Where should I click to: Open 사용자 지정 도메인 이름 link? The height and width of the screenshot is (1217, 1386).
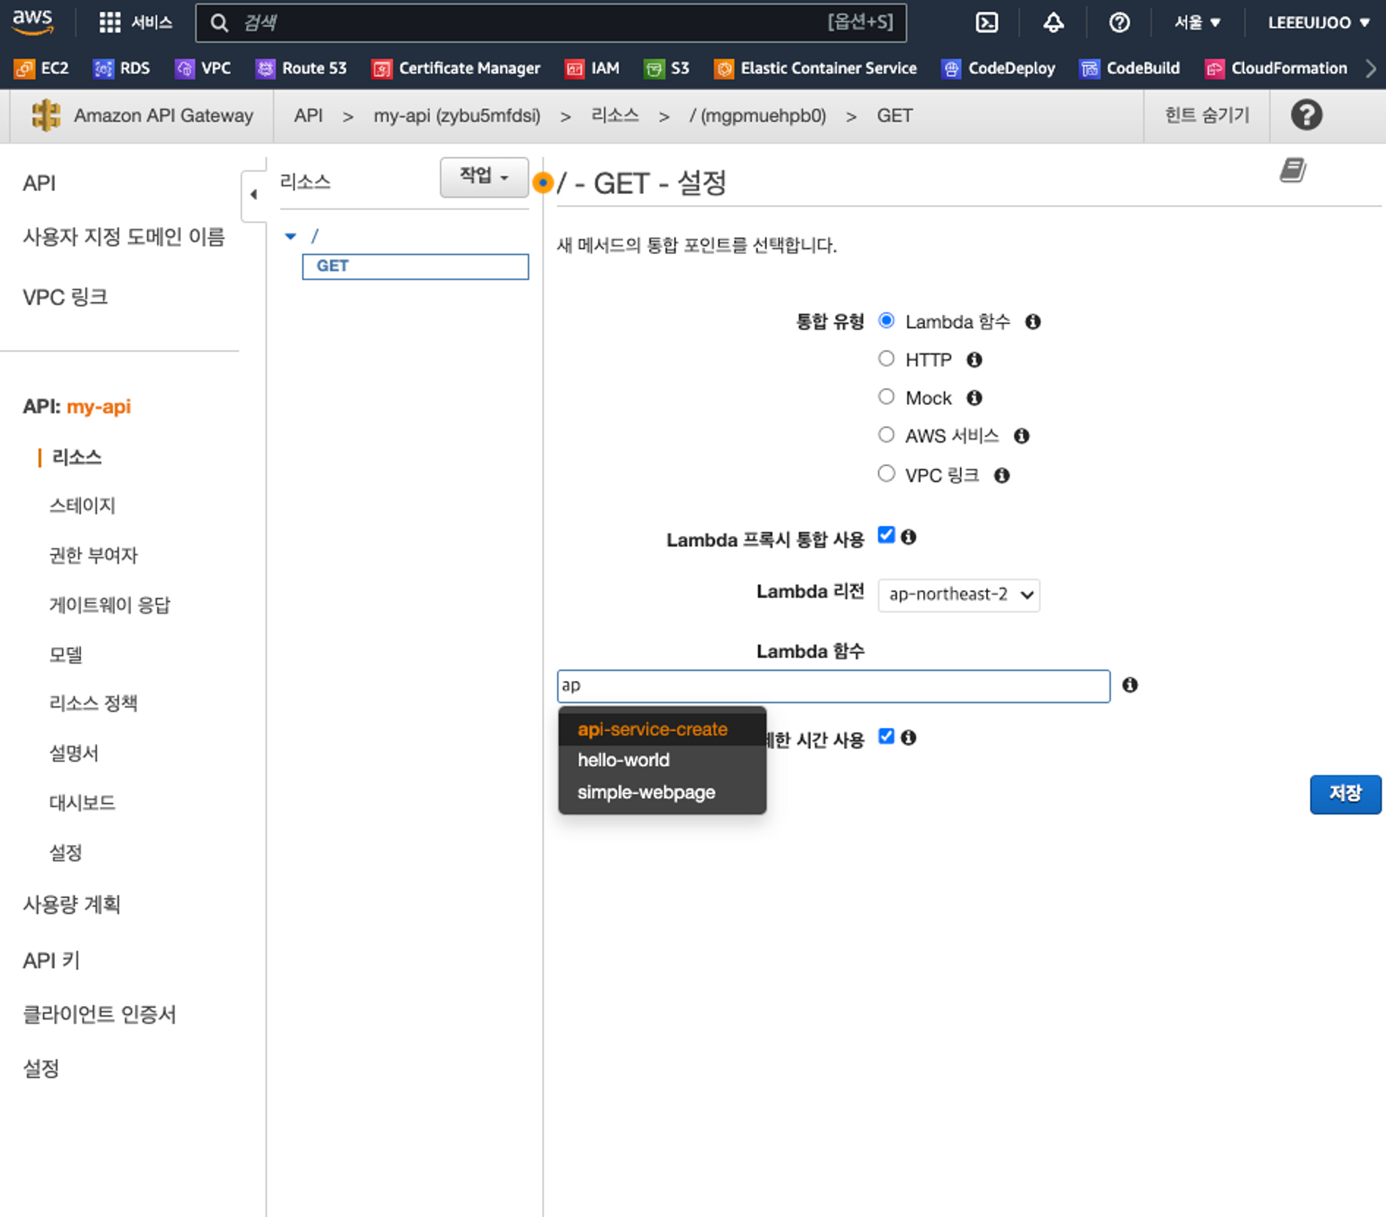[123, 237]
